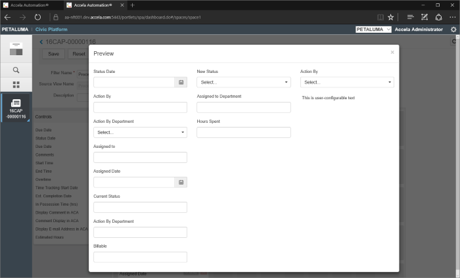Click the settings gear beside Accela Administrator

(x=453, y=30)
